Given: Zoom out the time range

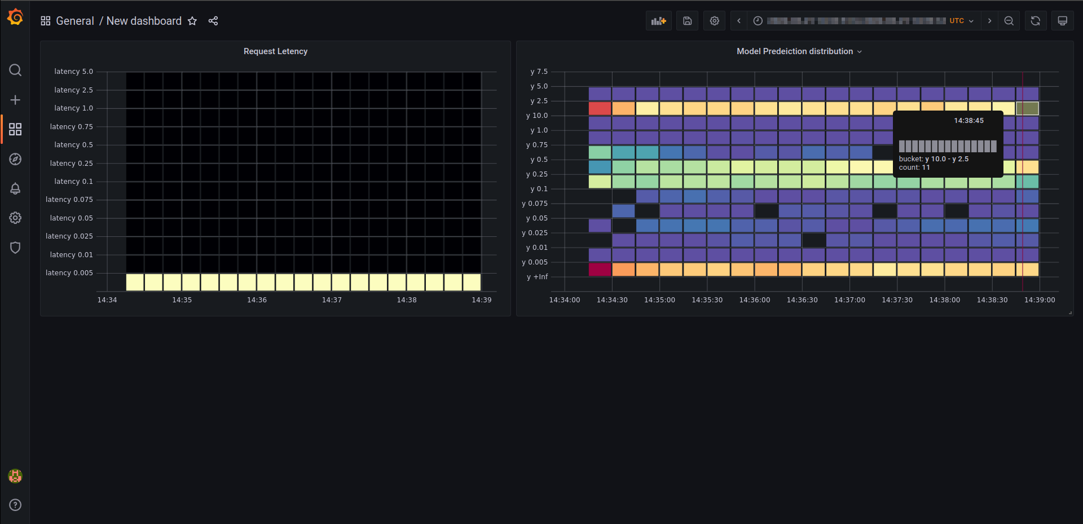Looking at the screenshot, I should pyautogui.click(x=1009, y=21).
